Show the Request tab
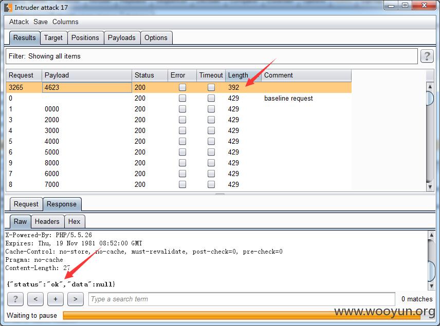This screenshot has height=326, width=440. tap(26, 204)
